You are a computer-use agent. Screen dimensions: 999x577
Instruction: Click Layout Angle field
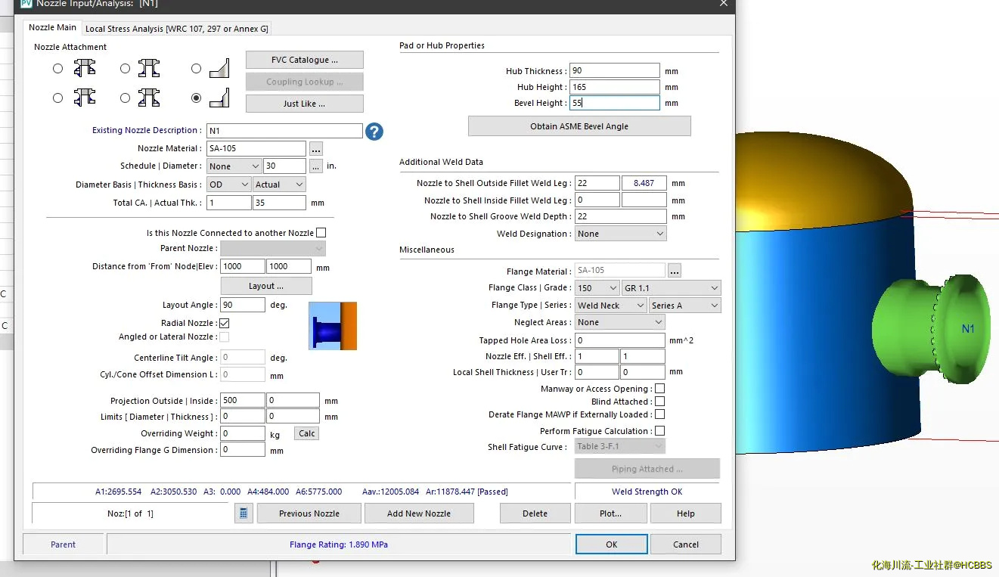click(243, 305)
